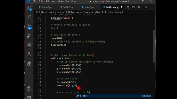This screenshot has width=177, height=99.
Task: Open the preview to the side icon
Action: click(x=134, y=7)
